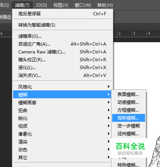Choose 动感模糊... from blur submenu
Screen dimensions: 160x167
[x=129, y=102]
